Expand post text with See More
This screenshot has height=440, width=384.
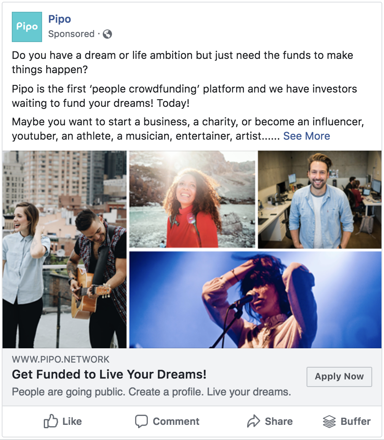click(307, 136)
